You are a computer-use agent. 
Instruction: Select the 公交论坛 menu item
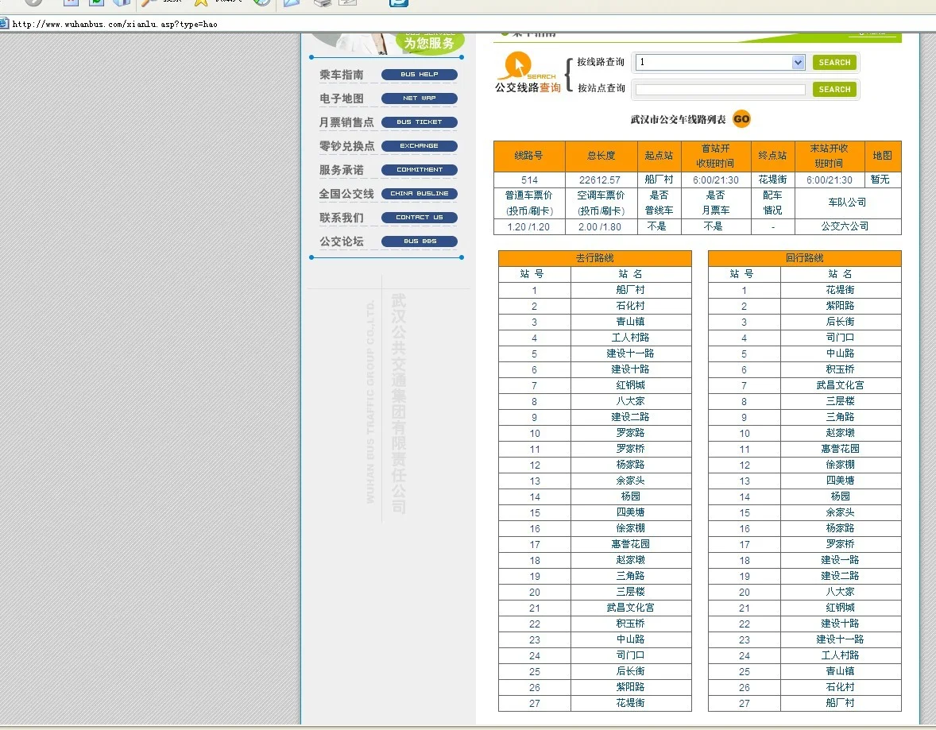coord(342,241)
